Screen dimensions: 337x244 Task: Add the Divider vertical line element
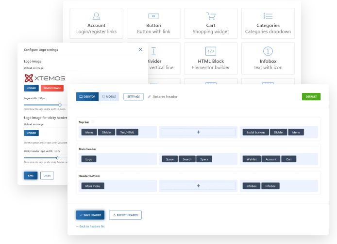(x=160, y=58)
